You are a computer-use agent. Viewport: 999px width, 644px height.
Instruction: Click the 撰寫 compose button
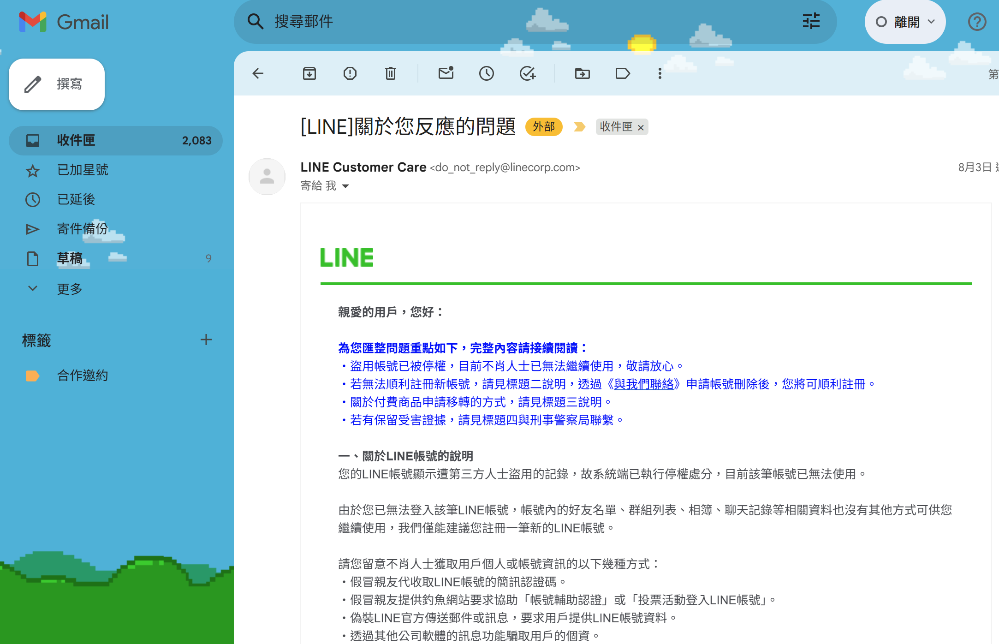57,84
